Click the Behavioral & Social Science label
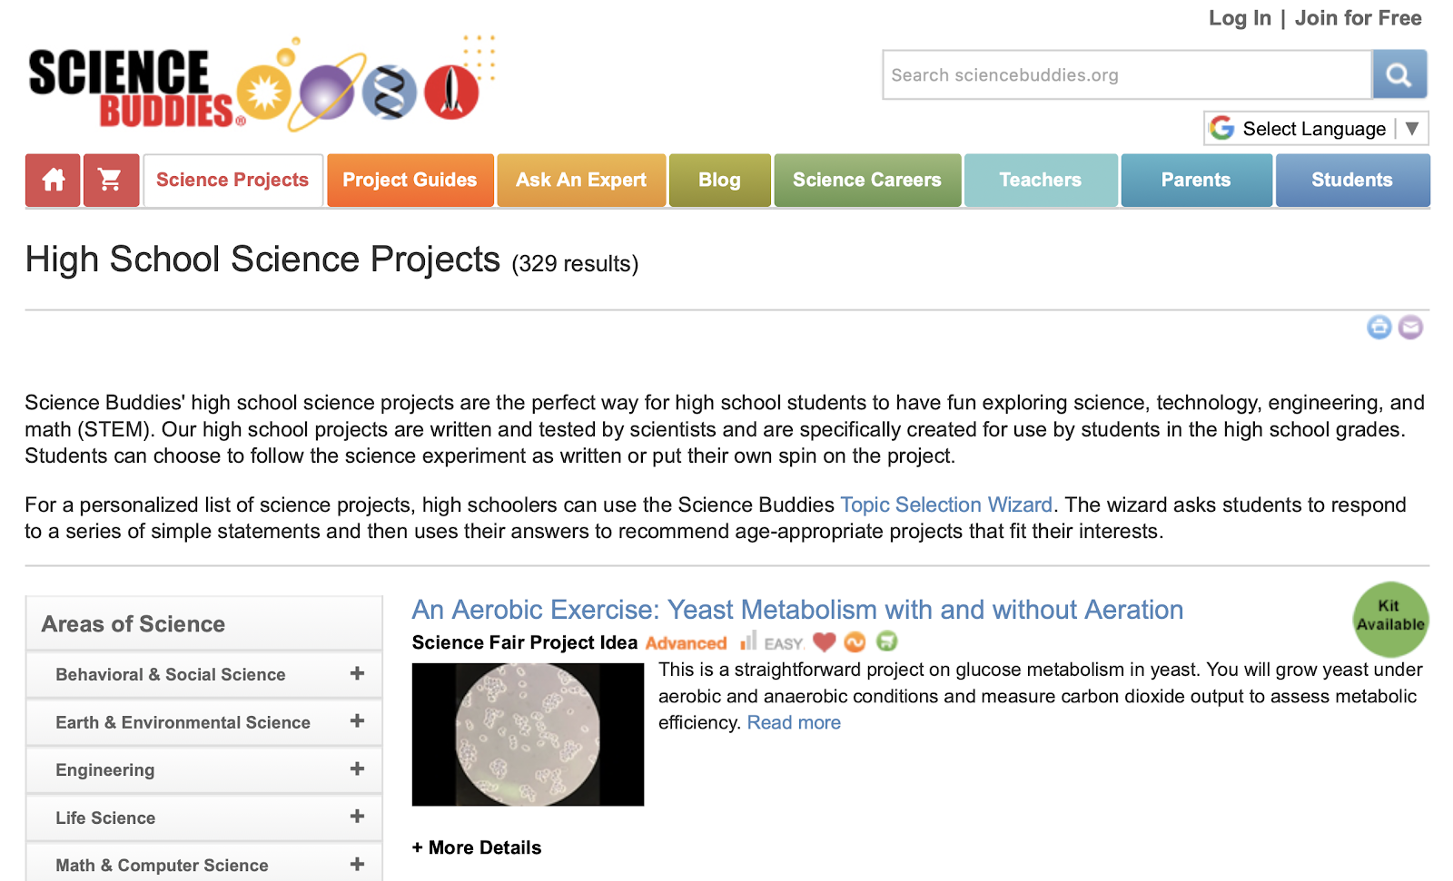The image size is (1453, 881). click(171, 674)
